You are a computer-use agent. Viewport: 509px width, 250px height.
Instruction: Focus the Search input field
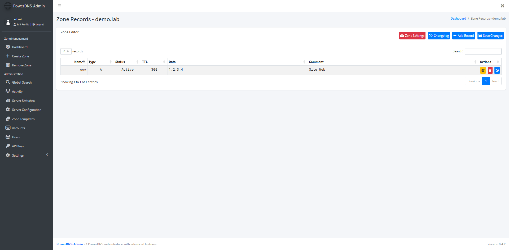(x=483, y=51)
